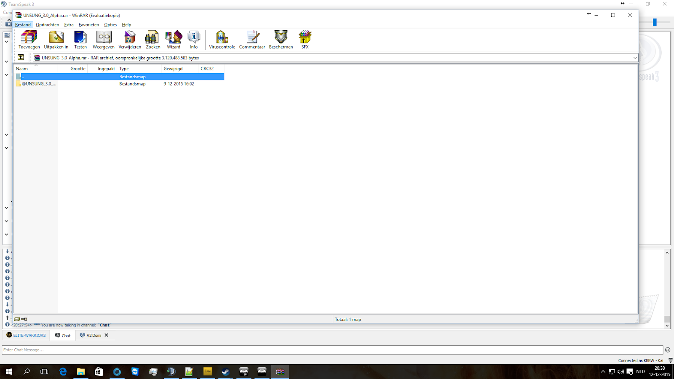
Task: Click the Verwijderen delete icon
Action: tap(130, 40)
